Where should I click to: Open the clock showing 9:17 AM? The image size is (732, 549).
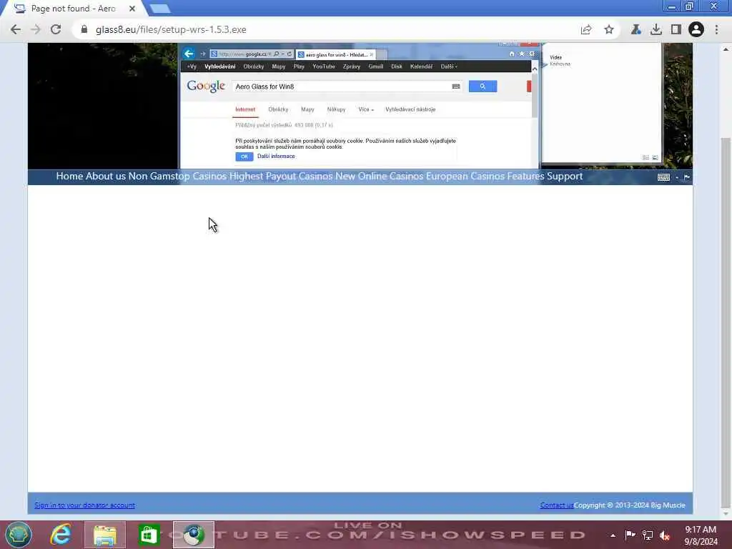701,535
